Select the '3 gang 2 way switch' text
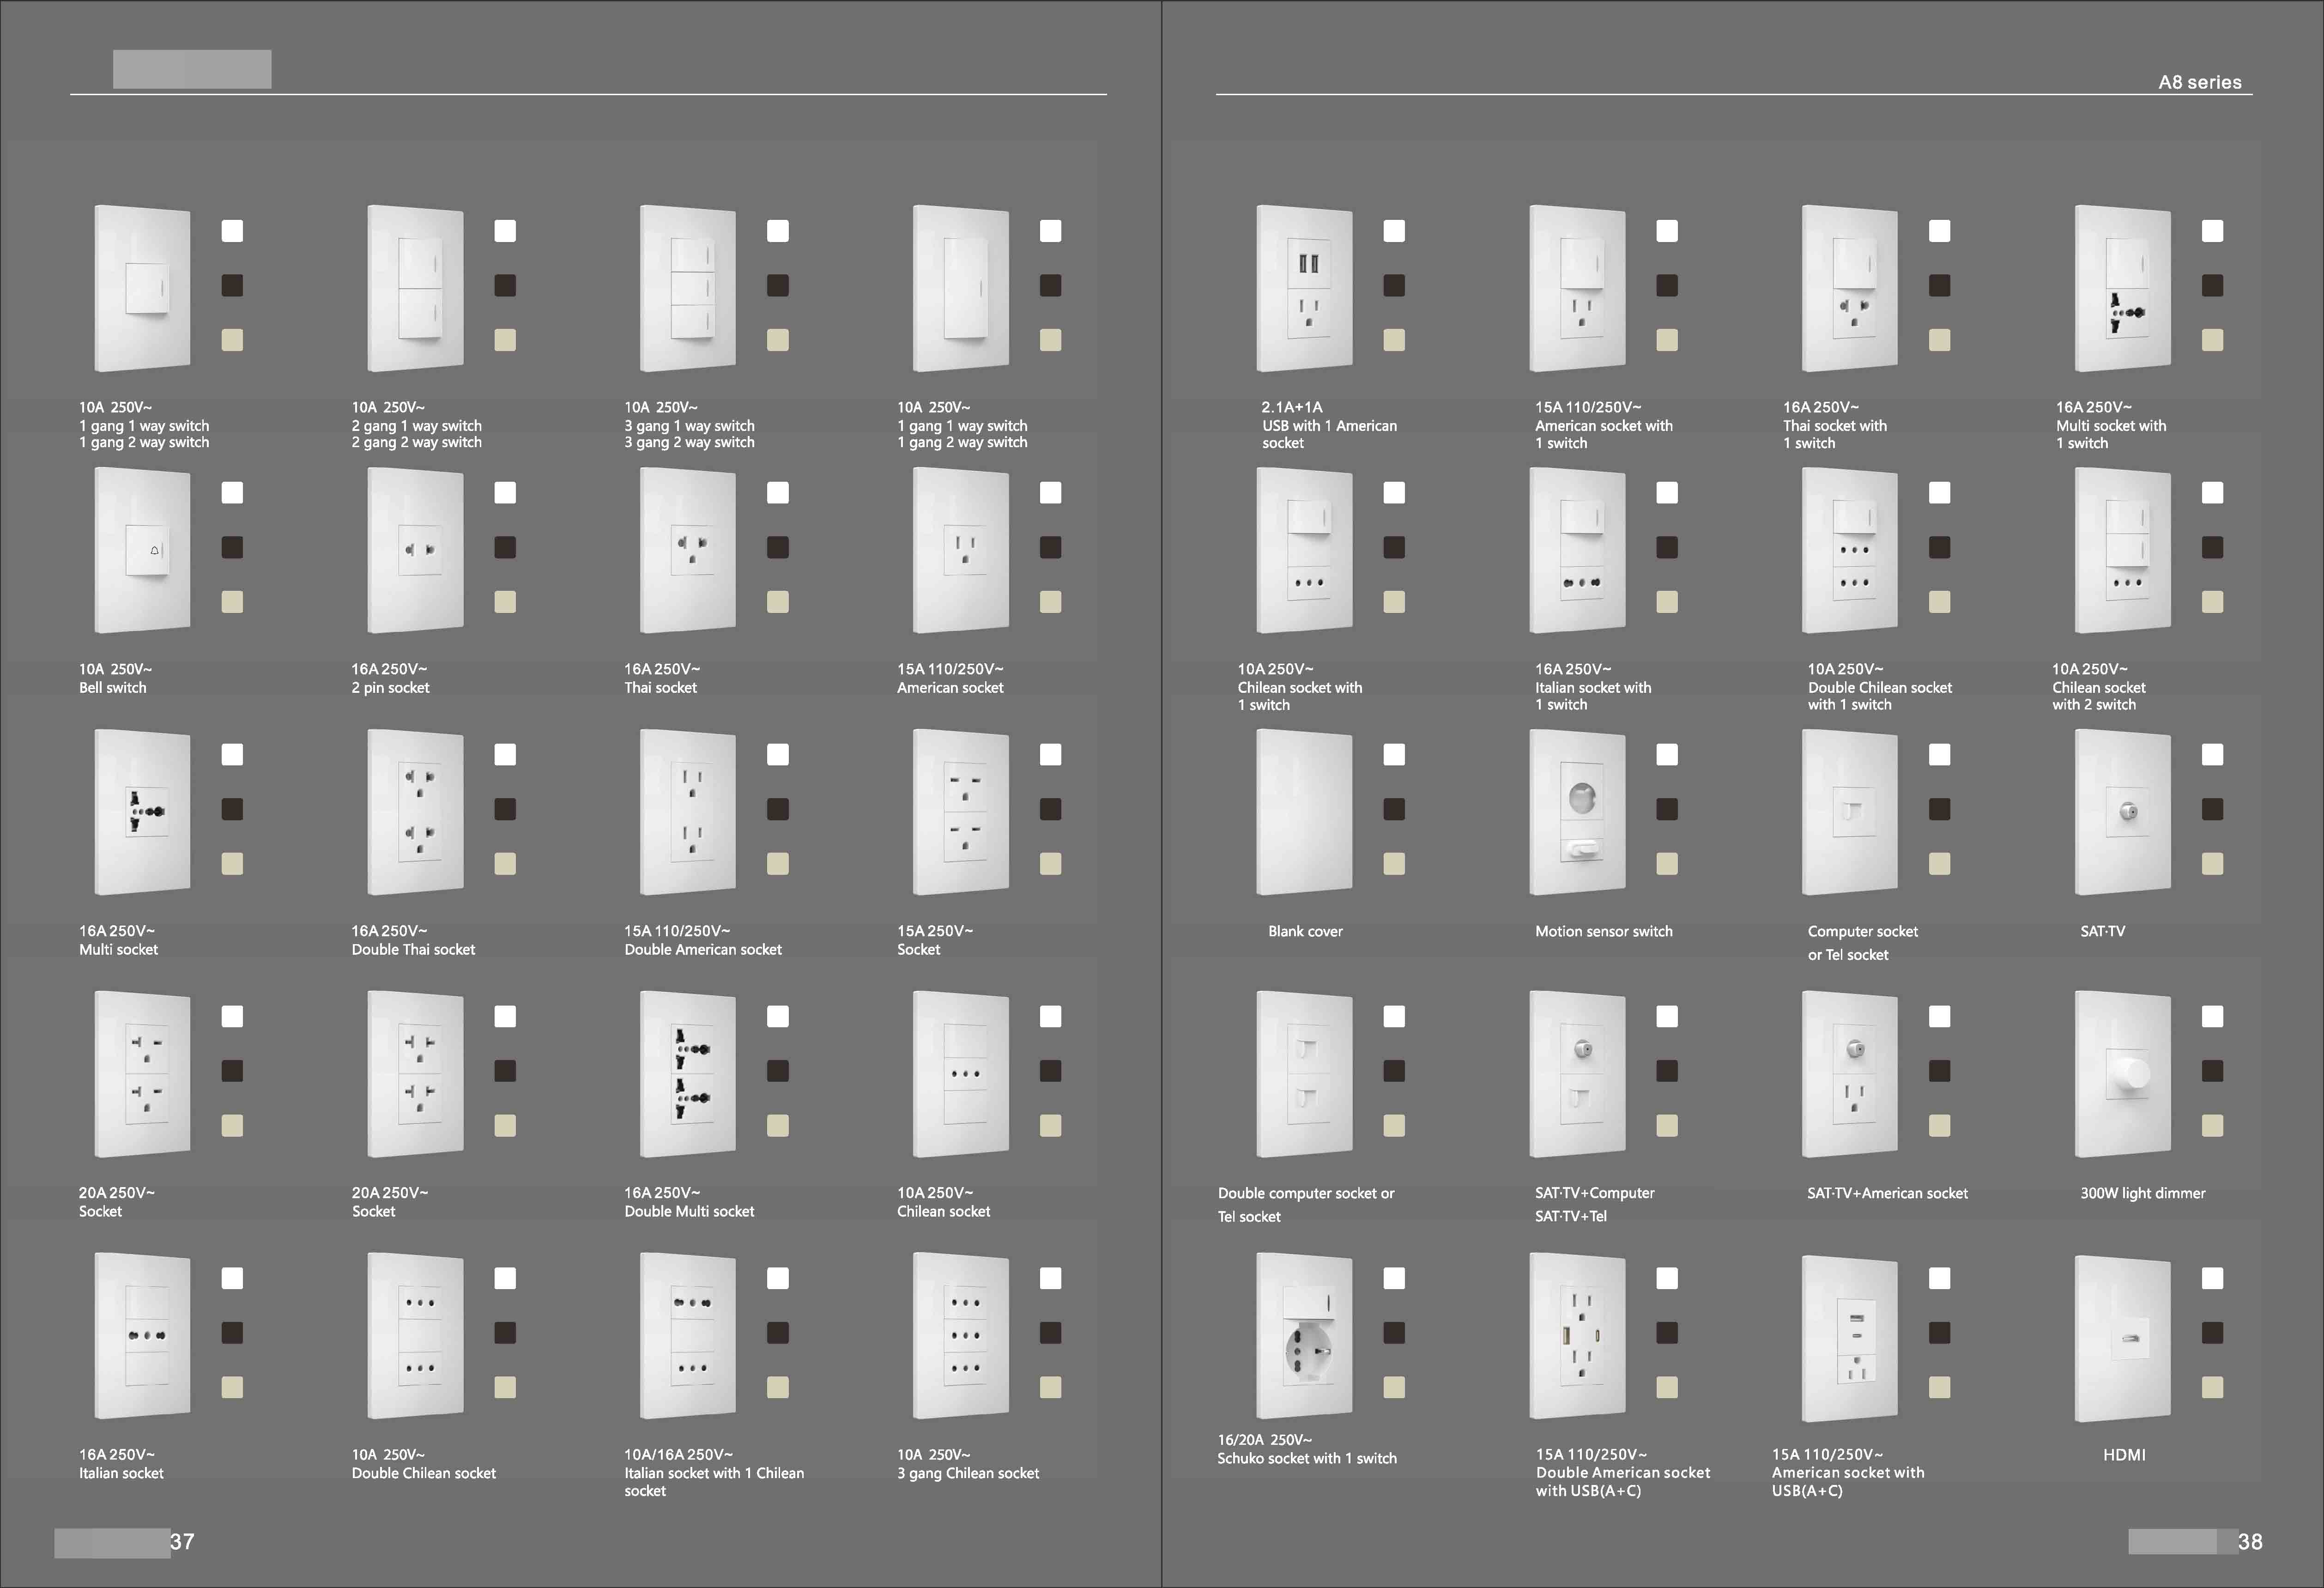Viewport: 2324px width, 1588px height. [689, 442]
